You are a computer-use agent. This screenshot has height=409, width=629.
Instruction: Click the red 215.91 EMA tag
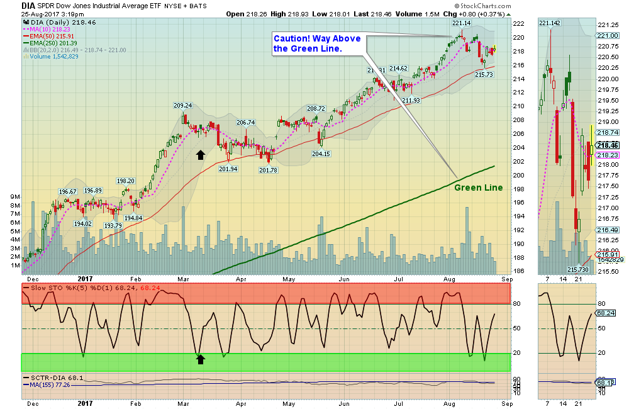click(608, 254)
